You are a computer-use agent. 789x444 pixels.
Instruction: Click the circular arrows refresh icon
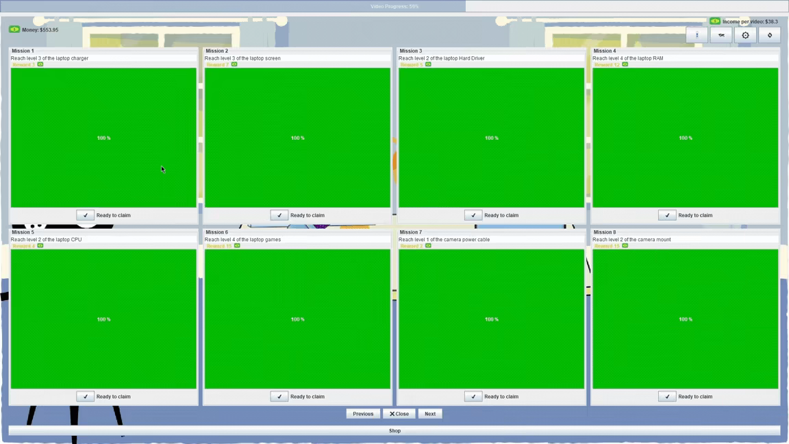(769, 35)
